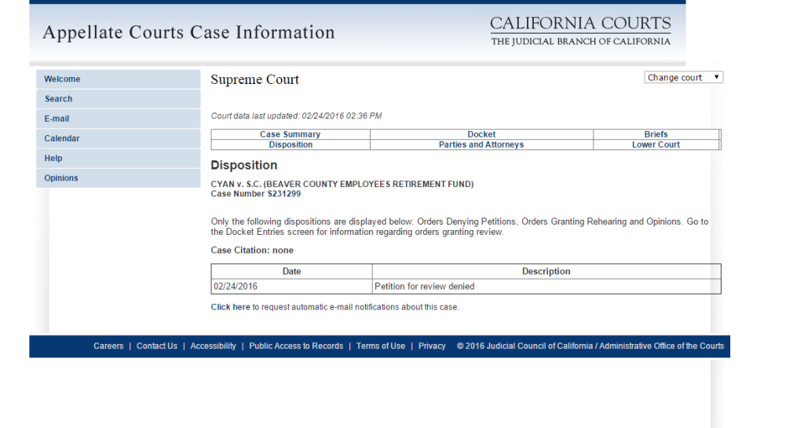This screenshot has width=804, height=428.
Task: Switch to the Case Summary tab
Action: click(291, 134)
